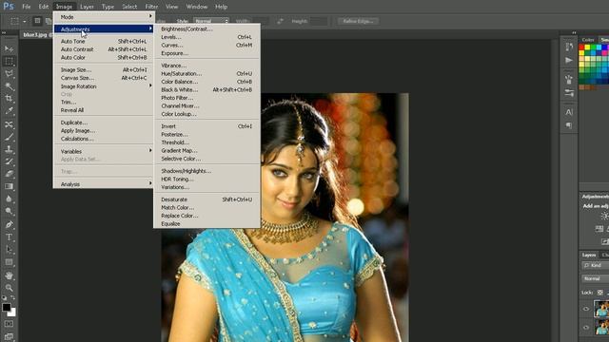
Task: Select the blue3.jpg document tab
Action: pyautogui.click(x=35, y=34)
